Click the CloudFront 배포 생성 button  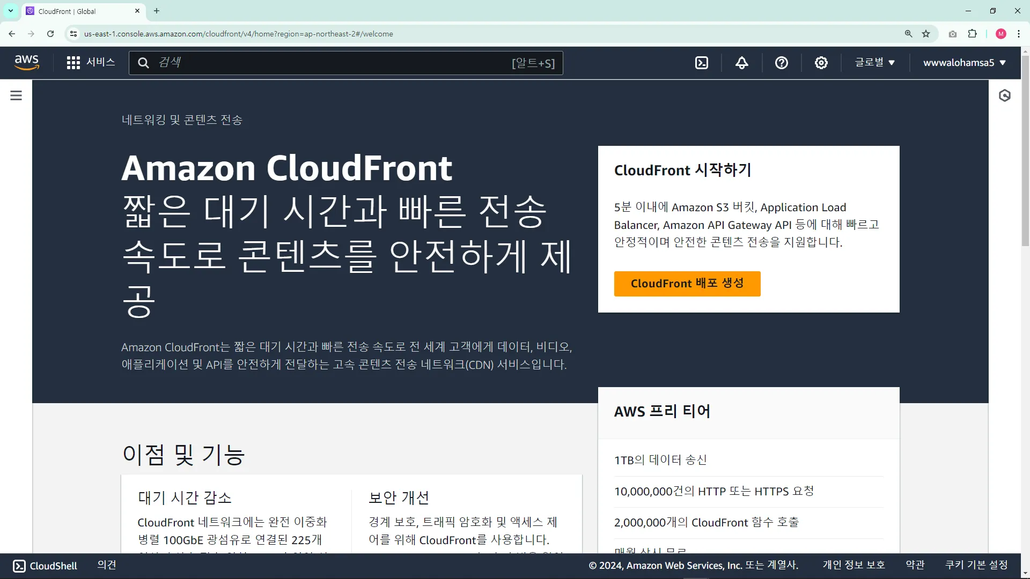[687, 283]
